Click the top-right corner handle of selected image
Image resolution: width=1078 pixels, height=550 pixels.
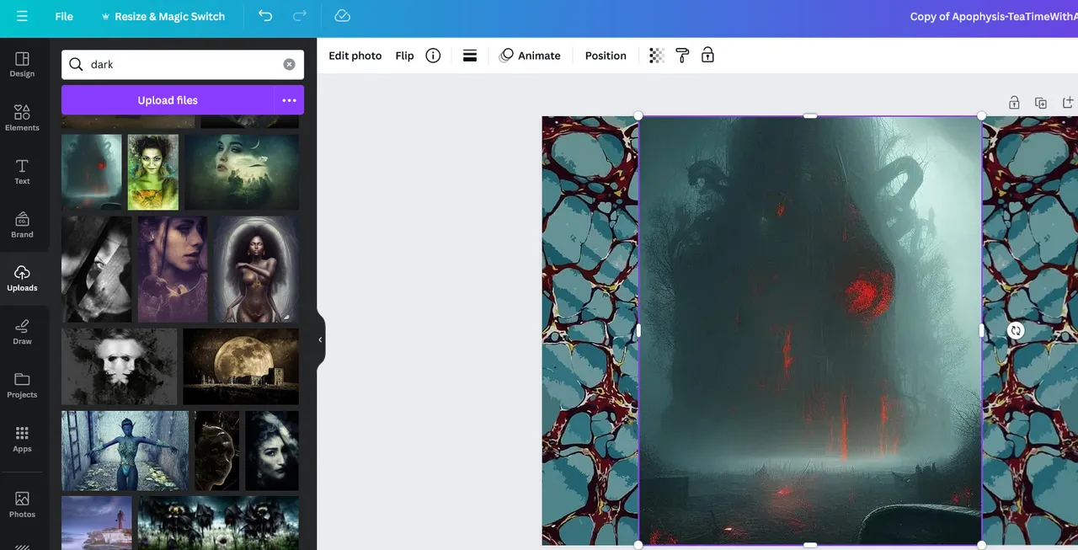tap(982, 116)
